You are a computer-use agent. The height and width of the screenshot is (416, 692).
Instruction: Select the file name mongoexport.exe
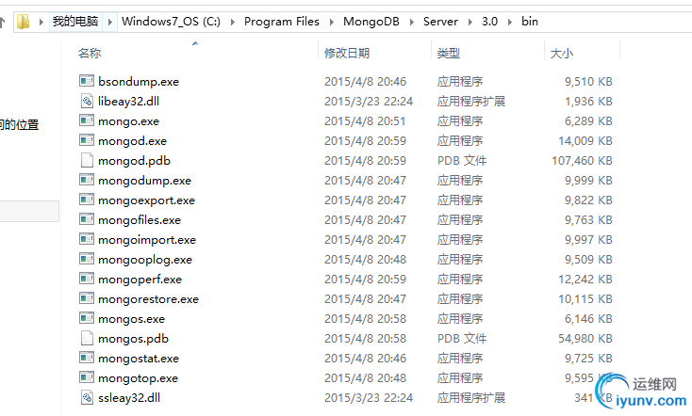tap(146, 200)
